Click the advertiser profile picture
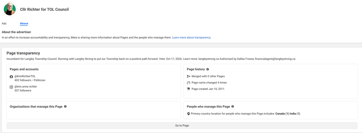Viewport: 362px width, 133px height. point(10,9)
